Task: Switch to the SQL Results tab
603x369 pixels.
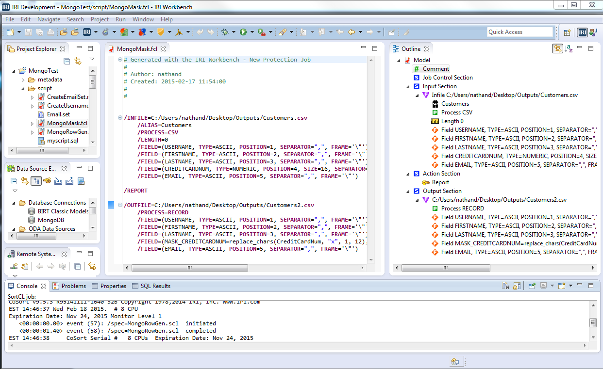Action: pyautogui.click(x=151, y=286)
